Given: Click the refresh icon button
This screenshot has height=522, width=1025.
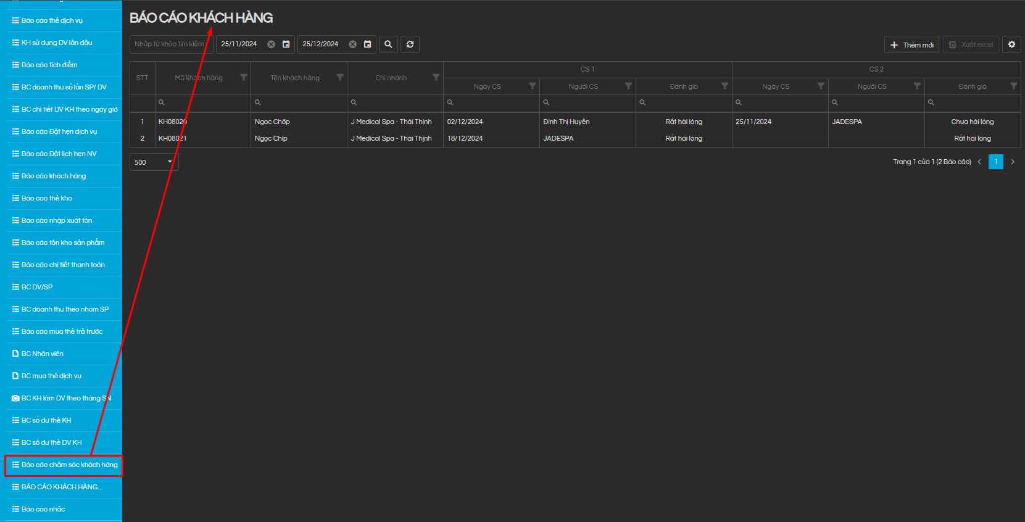Looking at the screenshot, I should click(410, 44).
